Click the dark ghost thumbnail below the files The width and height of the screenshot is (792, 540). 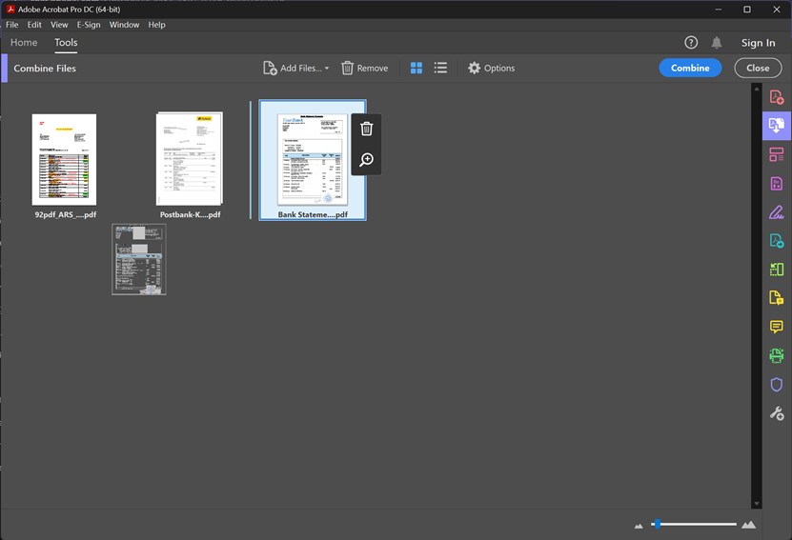coord(139,259)
